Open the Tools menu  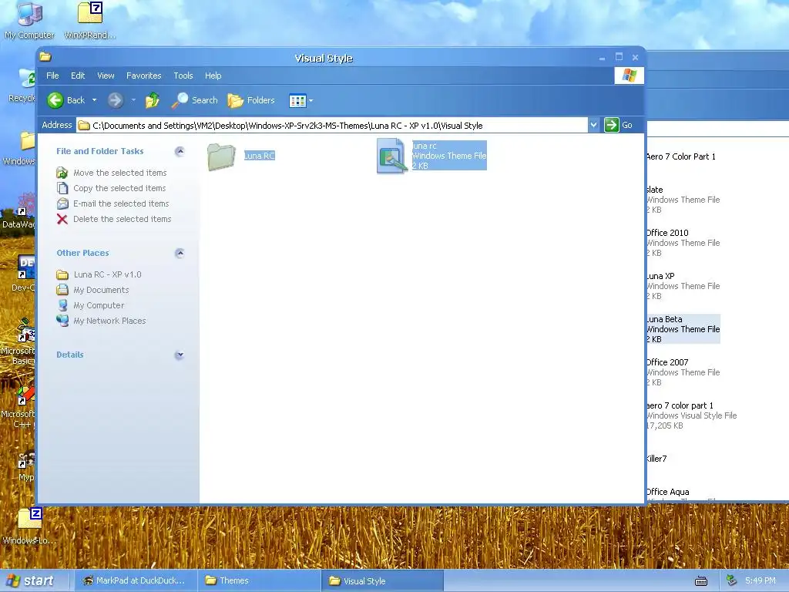pyautogui.click(x=183, y=76)
